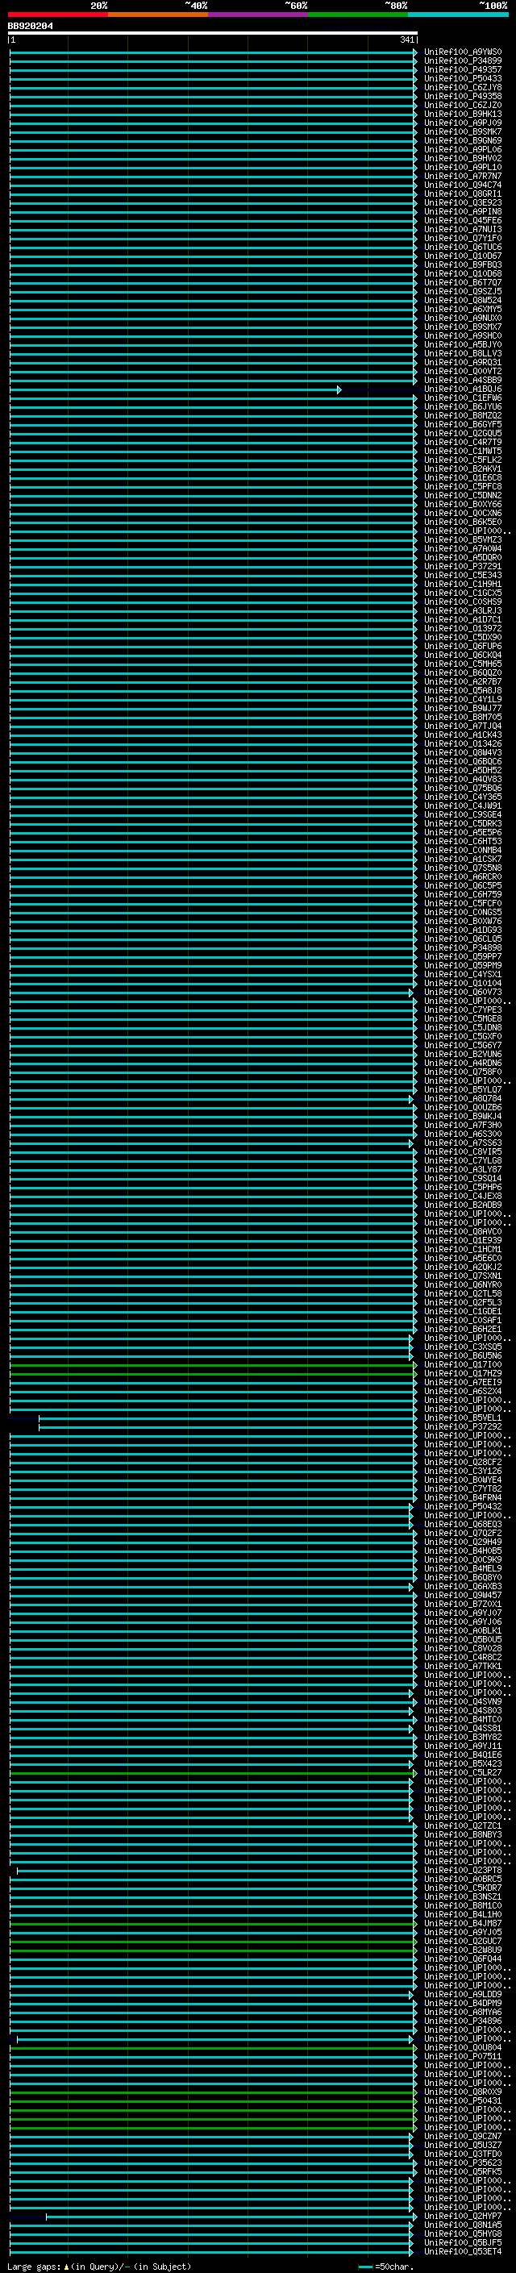Select hit UniRef100_P07511
This screenshot has width=516, height=2273.
462,2056
